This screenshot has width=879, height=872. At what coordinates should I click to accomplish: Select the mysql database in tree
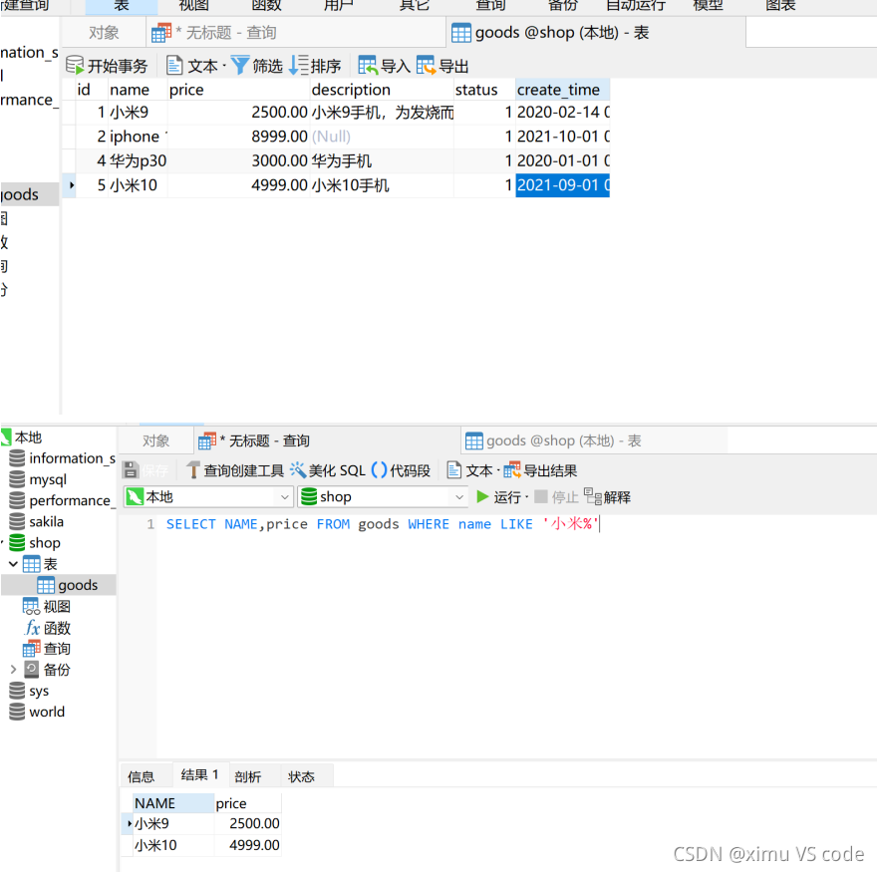point(38,479)
